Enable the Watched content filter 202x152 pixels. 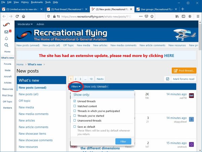tap(75, 106)
